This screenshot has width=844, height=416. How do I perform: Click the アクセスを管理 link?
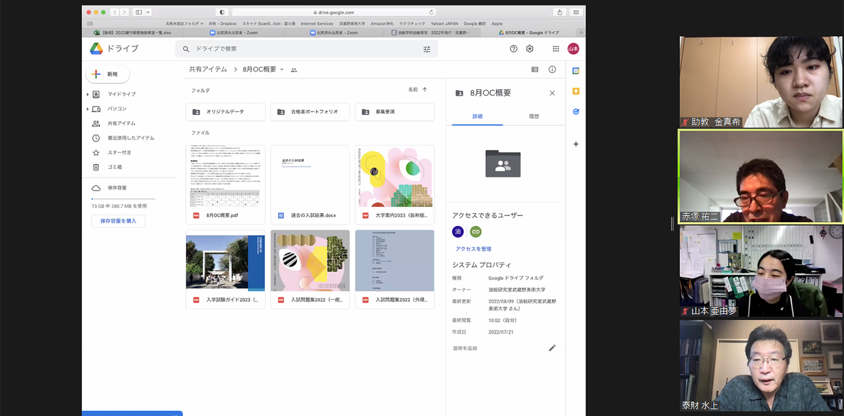[474, 249]
